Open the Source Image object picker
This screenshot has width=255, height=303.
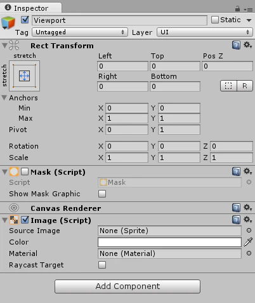click(x=249, y=231)
